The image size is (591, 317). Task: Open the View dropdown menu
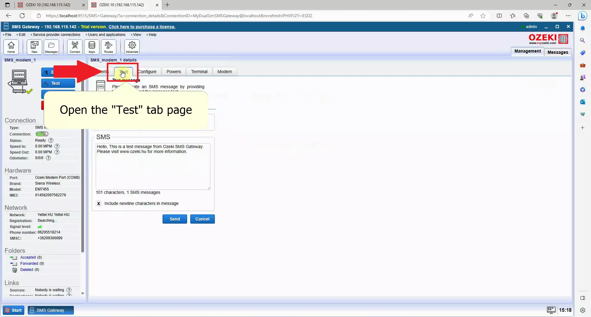pos(137,35)
